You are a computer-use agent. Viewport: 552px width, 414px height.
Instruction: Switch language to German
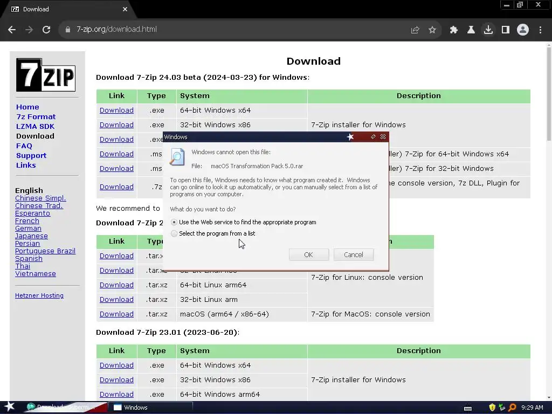click(28, 228)
